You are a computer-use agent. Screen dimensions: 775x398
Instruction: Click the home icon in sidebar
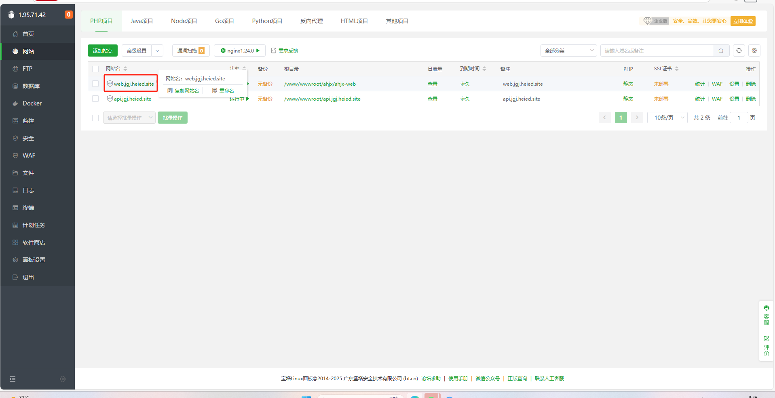click(15, 34)
